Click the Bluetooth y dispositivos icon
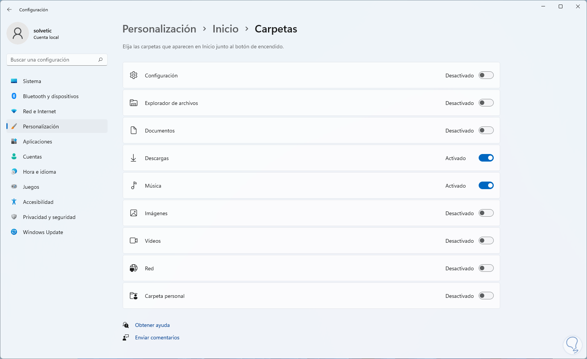 (14, 96)
